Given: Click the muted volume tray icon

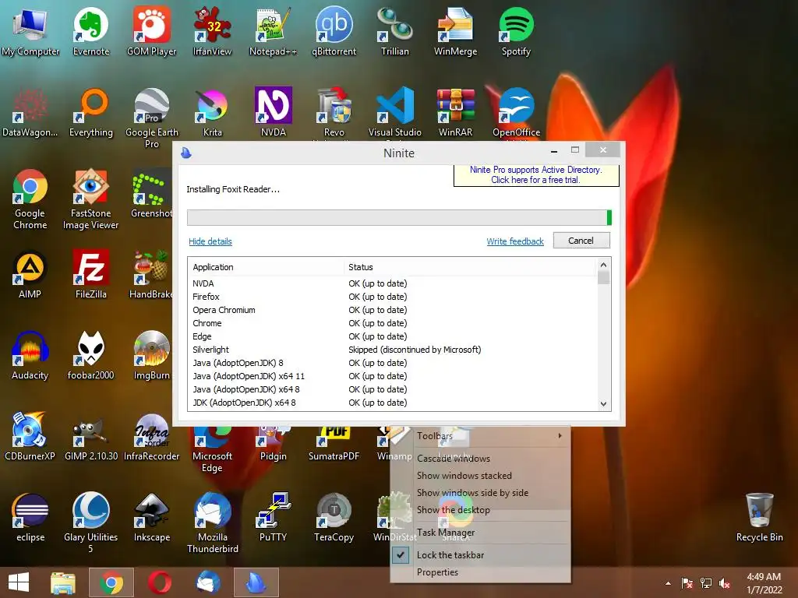Looking at the screenshot, I should coord(725,583).
